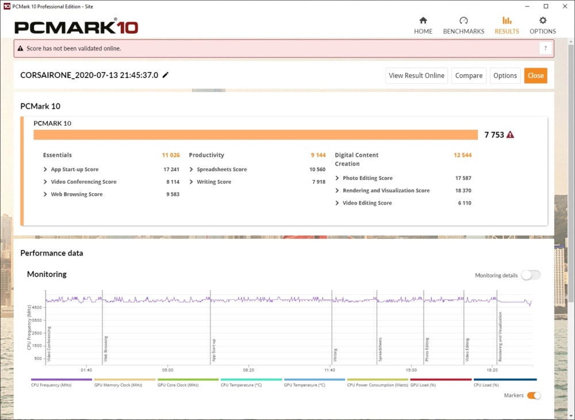Expand App Start-up Score details

[x=45, y=169]
